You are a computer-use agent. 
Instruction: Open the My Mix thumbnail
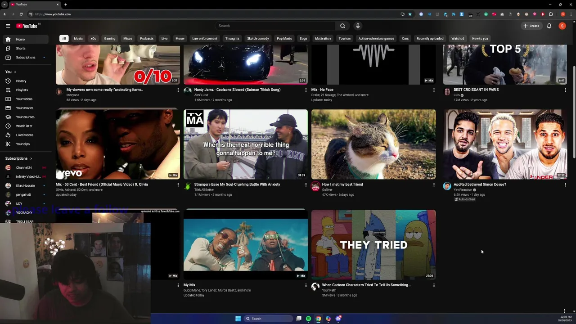[x=246, y=245]
